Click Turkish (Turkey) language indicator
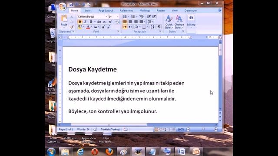Image resolution: width=278 pixels, height=156 pixels. (110, 130)
